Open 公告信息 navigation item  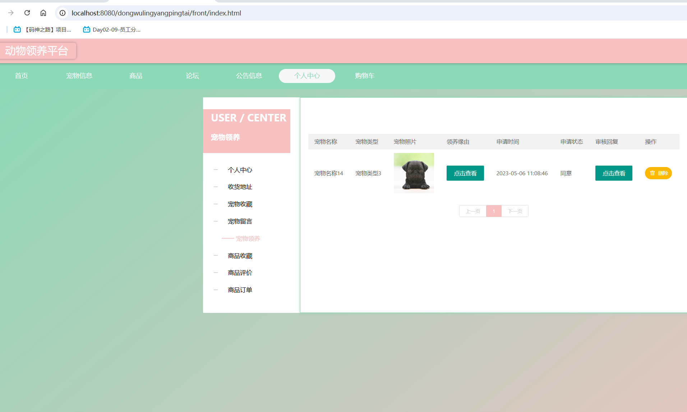tap(249, 76)
